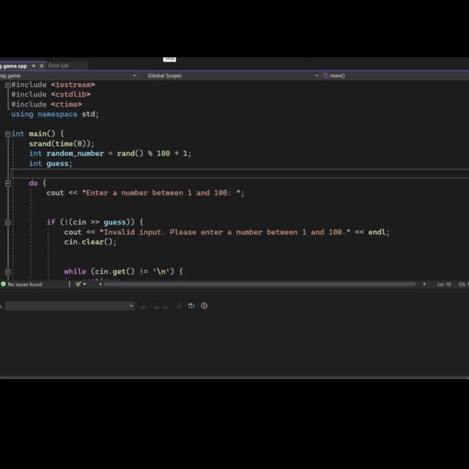Click the scroll left arrow on horizontal scrollbar
This screenshot has width=469, height=469.
click(x=100, y=284)
